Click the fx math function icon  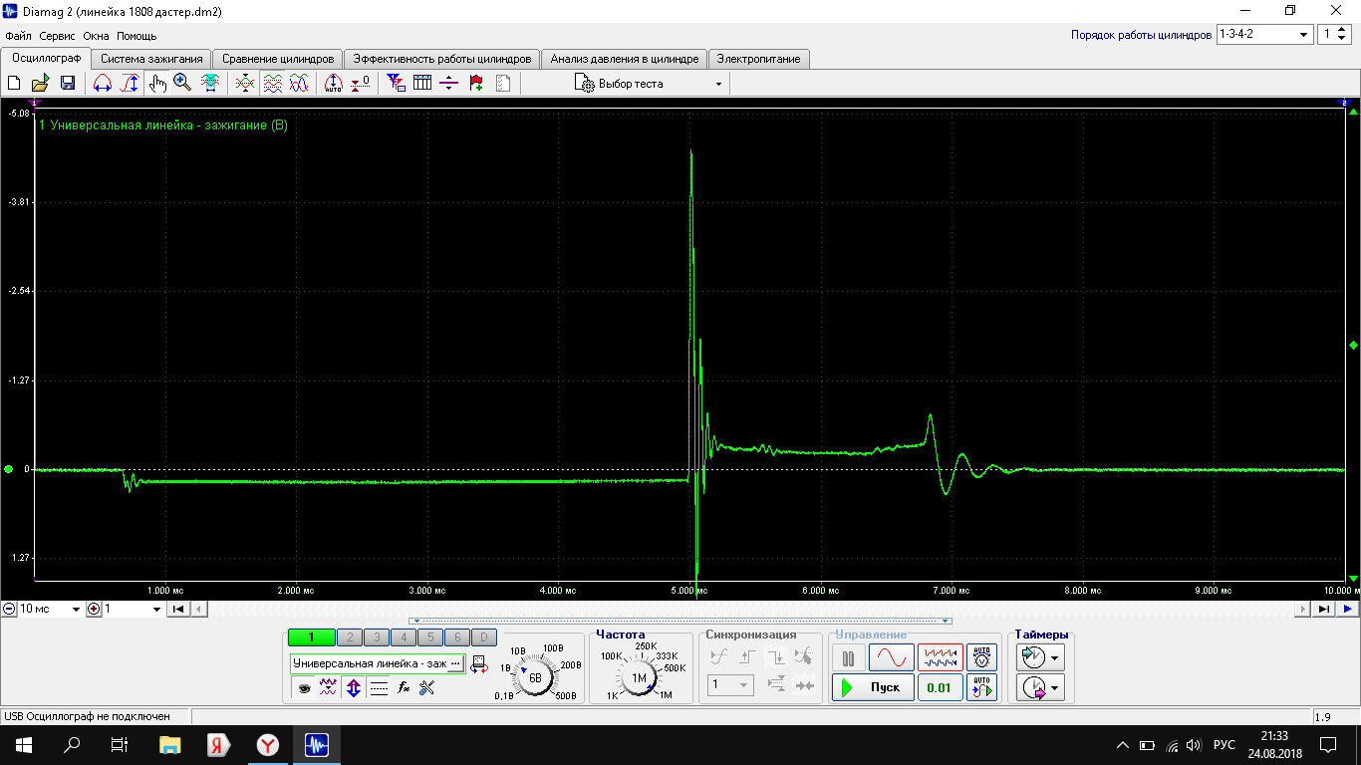[404, 687]
